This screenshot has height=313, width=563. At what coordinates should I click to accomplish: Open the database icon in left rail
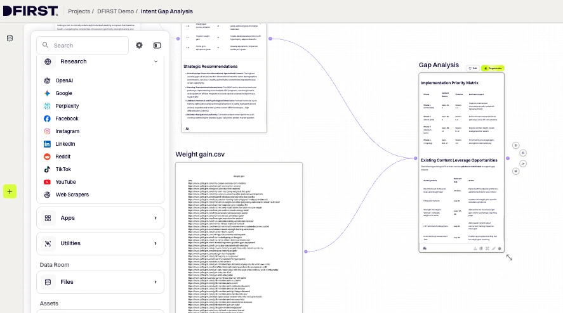(10, 38)
